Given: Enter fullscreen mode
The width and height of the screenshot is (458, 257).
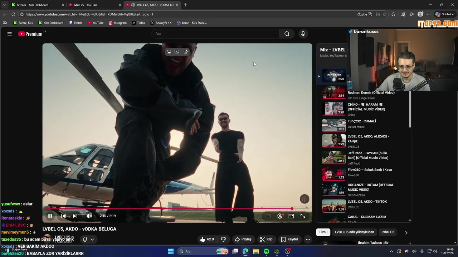Looking at the screenshot, I should point(303,216).
